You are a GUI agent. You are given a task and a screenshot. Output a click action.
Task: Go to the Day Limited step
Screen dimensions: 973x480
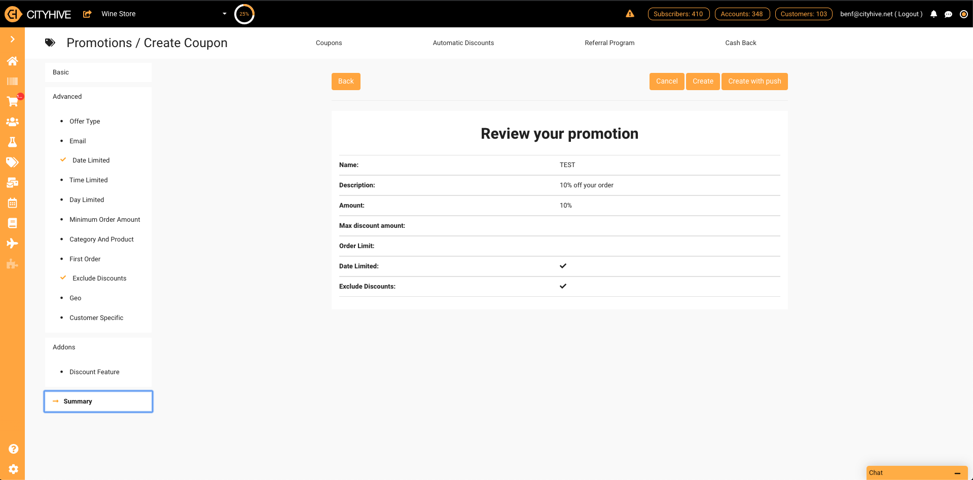tap(87, 200)
